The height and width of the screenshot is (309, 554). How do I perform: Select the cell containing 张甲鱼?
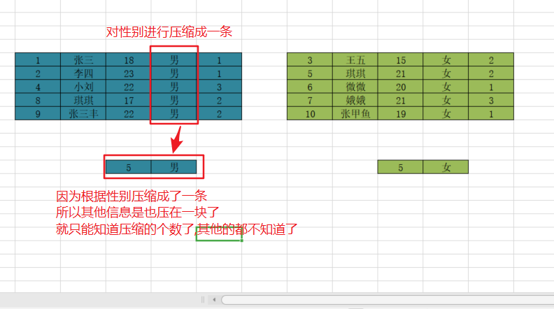click(x=355, y=113)
